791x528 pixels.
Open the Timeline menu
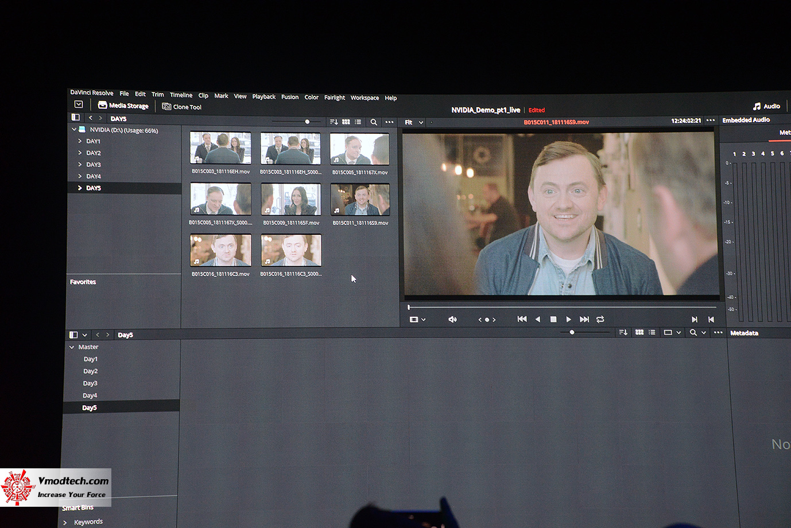click(181, 95)
